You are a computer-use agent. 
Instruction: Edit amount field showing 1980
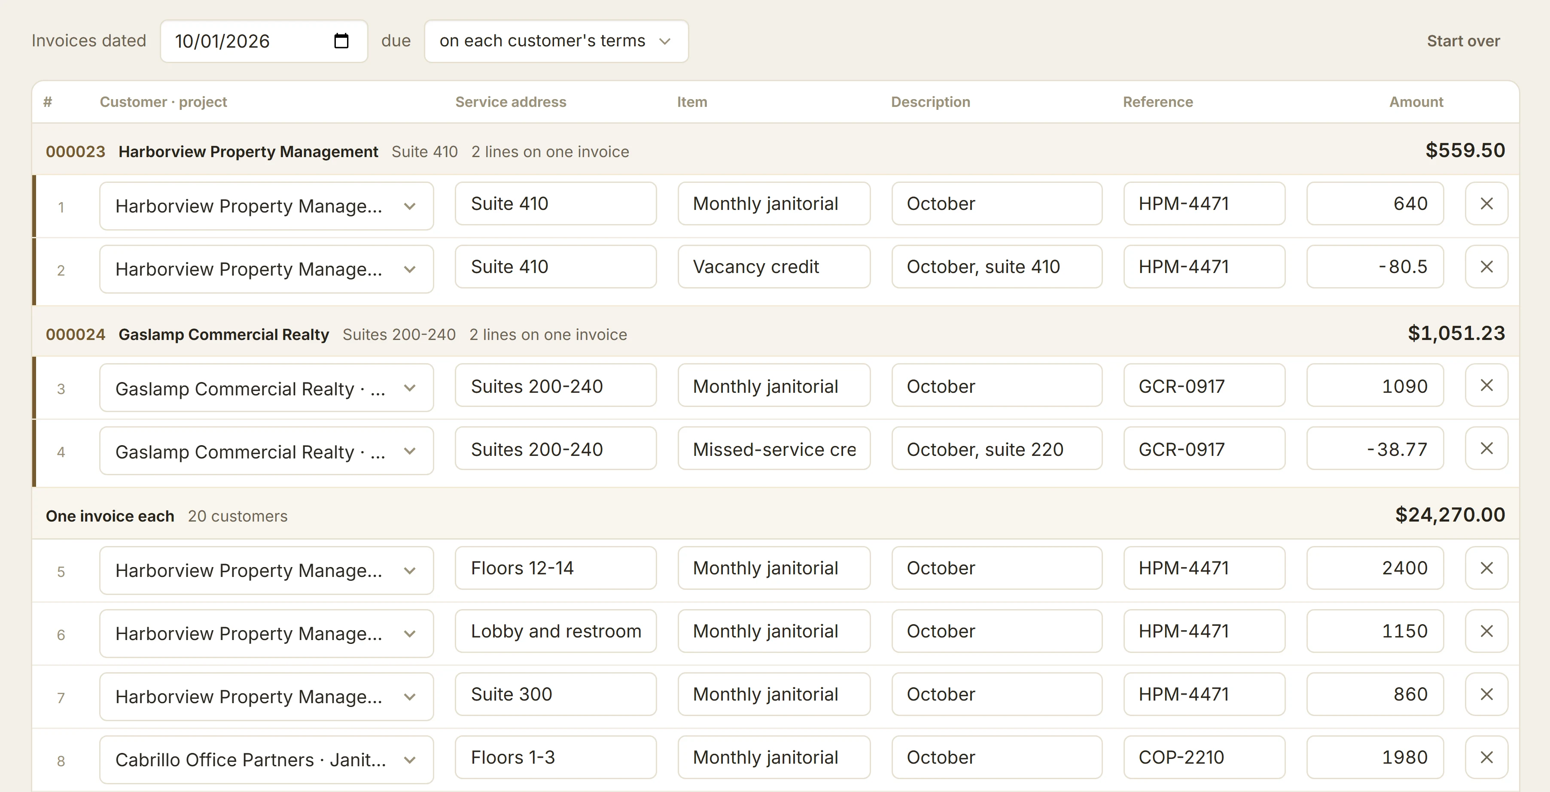point(1375,758)
